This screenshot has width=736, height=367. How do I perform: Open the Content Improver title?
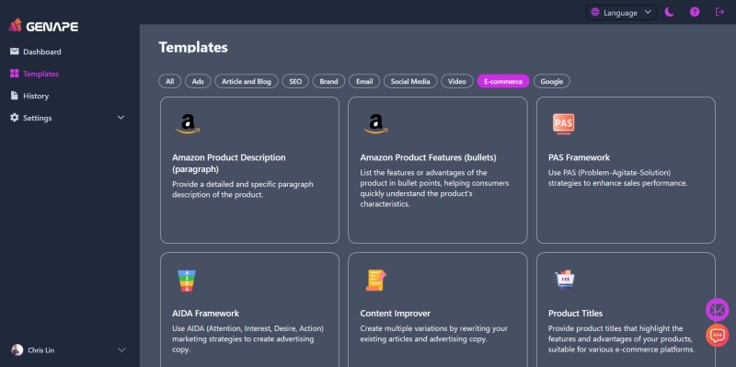(x=396, y=313)
